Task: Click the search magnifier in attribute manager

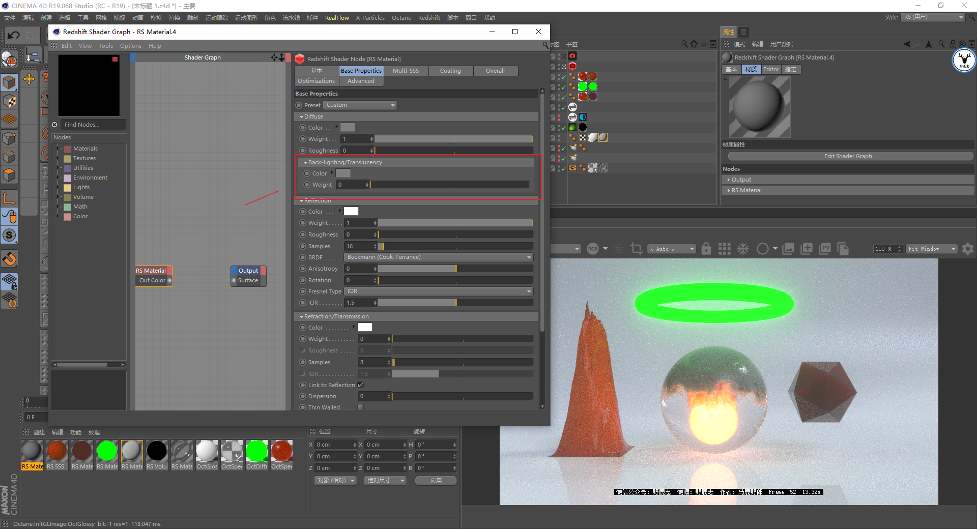Action: (941, 44)
